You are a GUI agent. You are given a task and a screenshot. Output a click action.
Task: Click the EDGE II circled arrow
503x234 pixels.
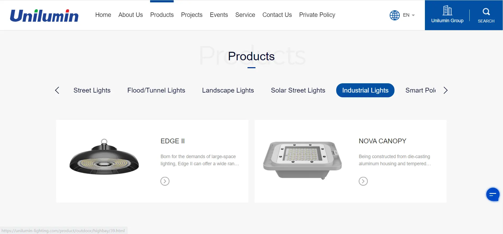[x=165, y=181]
